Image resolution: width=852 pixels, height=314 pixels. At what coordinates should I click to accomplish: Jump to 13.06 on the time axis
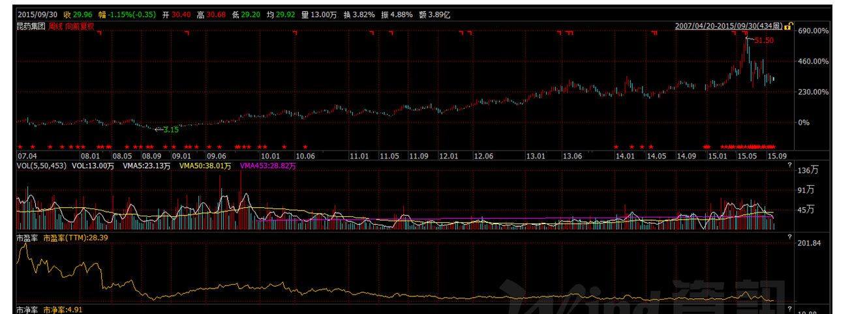point(572,156)
